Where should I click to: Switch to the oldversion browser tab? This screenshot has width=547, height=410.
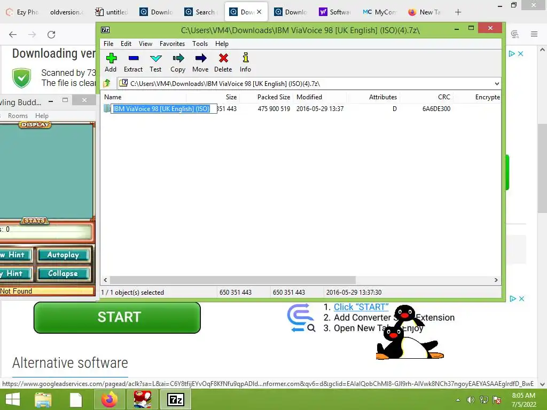[x=66, y=12]
